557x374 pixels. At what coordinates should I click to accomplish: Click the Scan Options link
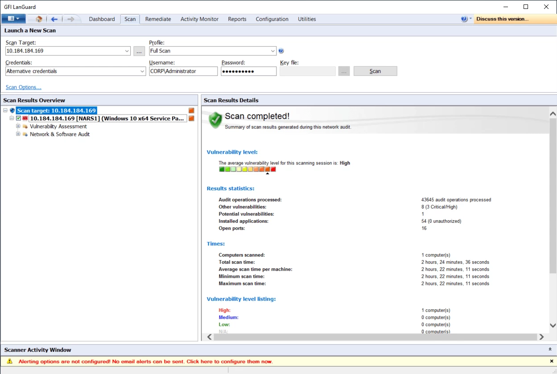tap(23, 87)
